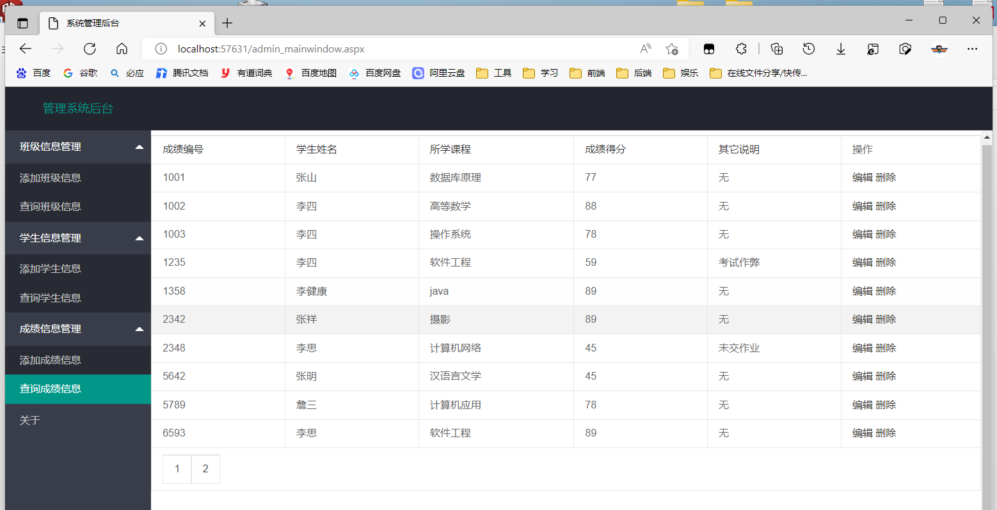
Task: Open 阿里云盘 bookmark
Action: coord(439,73)
